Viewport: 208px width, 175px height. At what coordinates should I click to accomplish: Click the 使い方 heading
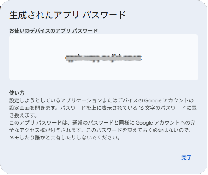click(17, 93)
